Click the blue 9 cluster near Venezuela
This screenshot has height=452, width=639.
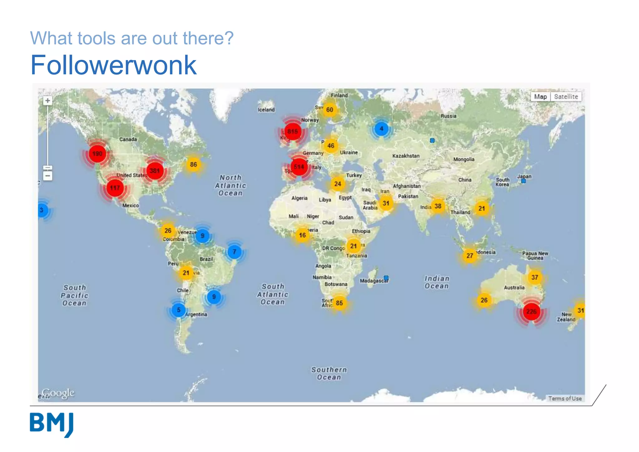[202, 236]
